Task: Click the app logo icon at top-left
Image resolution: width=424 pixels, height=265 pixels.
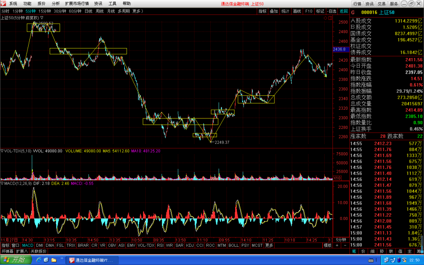Action: coord(3,3)
